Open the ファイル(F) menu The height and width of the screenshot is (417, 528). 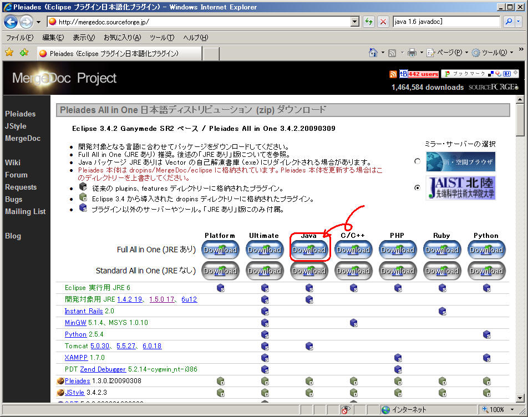(x=19, y=37)
